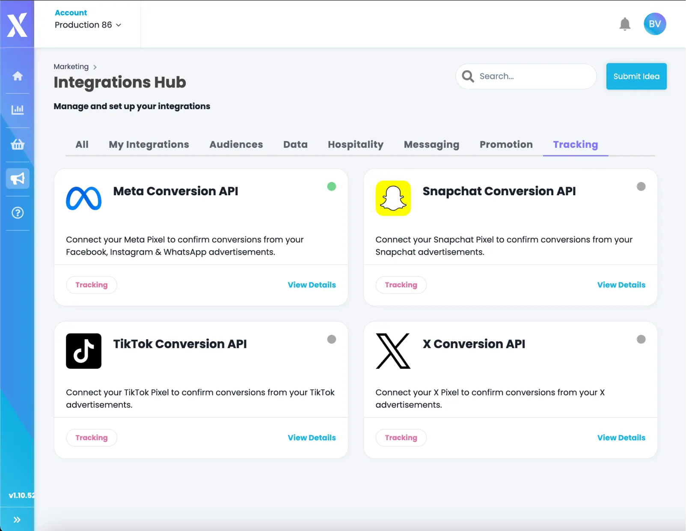Click the gray status dot on the X card

[x=641, y=339]
